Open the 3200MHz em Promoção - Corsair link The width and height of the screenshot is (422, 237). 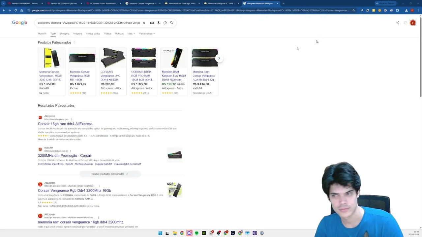pos(65,156)
